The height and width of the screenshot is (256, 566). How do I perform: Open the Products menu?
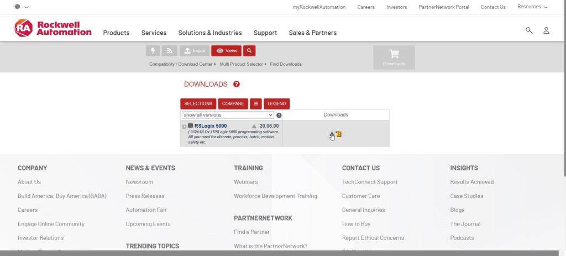pos(116,33)
